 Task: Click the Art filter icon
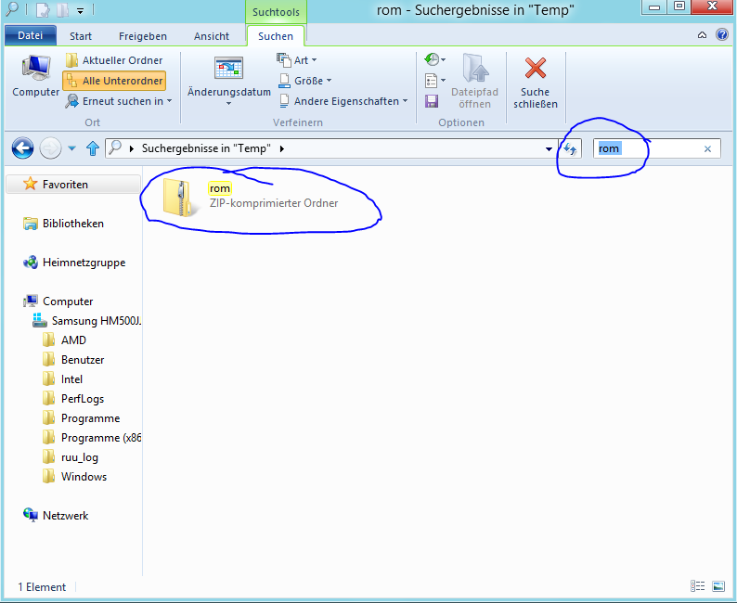[x=283, y=59]
